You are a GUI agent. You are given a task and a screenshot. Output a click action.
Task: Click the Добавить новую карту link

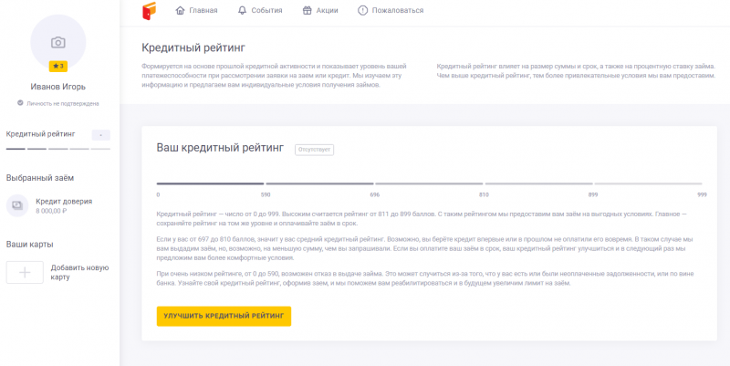click(79, 272)
